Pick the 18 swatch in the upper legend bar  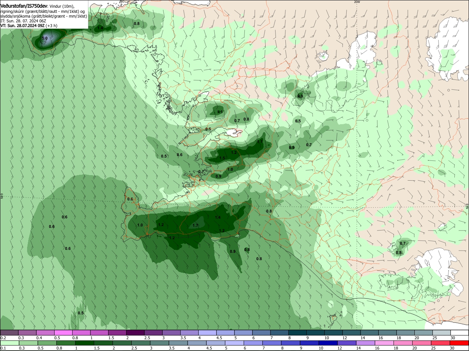tap(406, 333)
